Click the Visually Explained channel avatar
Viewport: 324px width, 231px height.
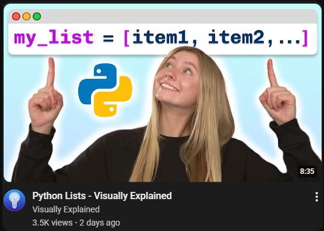pos(14,200)
